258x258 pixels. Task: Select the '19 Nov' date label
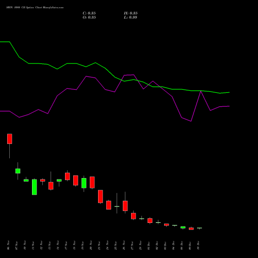(83, 245)
